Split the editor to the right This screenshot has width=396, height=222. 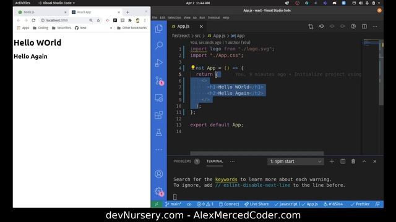pos(364,26)
